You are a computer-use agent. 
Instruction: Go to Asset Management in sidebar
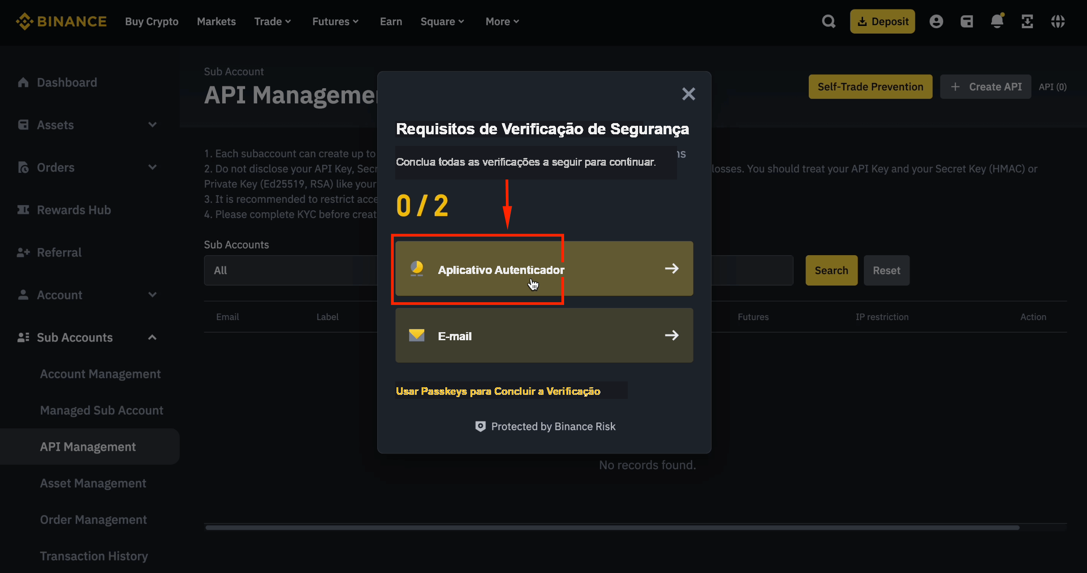tap(93, 483)
